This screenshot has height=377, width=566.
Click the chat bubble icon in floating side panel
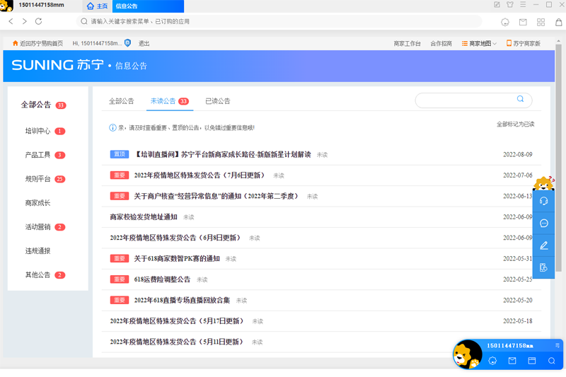pyautogui.click(x=543, y=224)
